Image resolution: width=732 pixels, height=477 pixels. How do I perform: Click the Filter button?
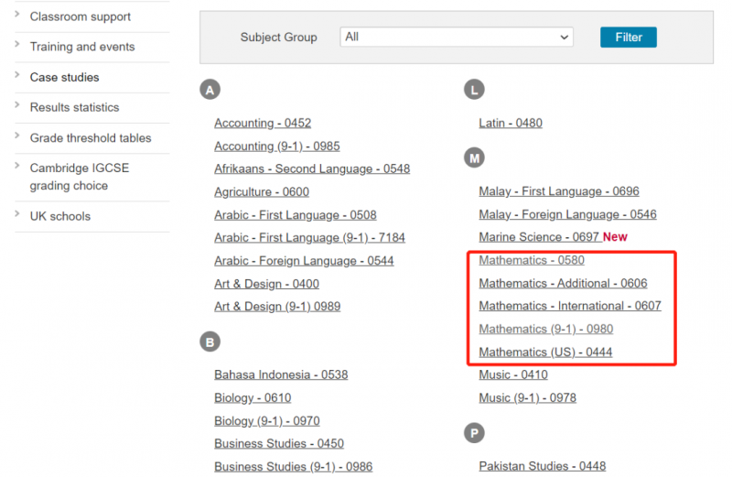coord(629,37)
